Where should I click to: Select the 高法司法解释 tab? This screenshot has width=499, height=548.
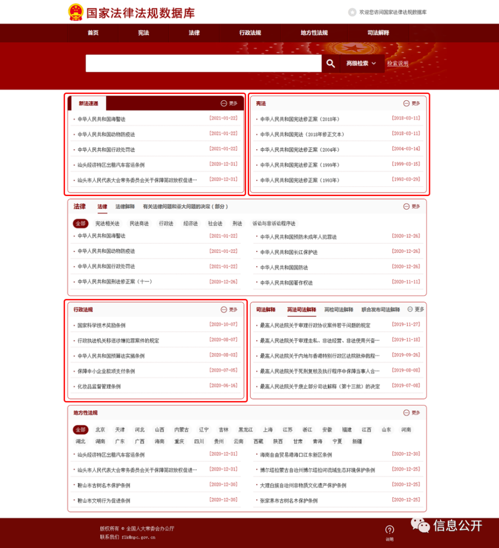tap(301, 310)
